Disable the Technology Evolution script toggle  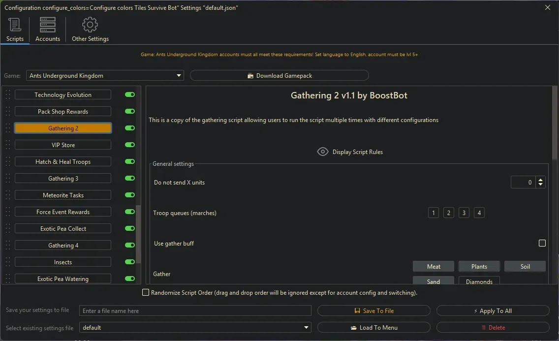130,95
